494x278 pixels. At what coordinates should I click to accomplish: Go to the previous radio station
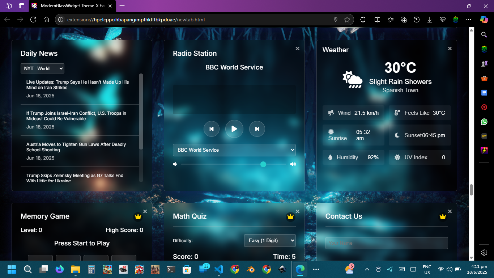click(x=212, y=129)
